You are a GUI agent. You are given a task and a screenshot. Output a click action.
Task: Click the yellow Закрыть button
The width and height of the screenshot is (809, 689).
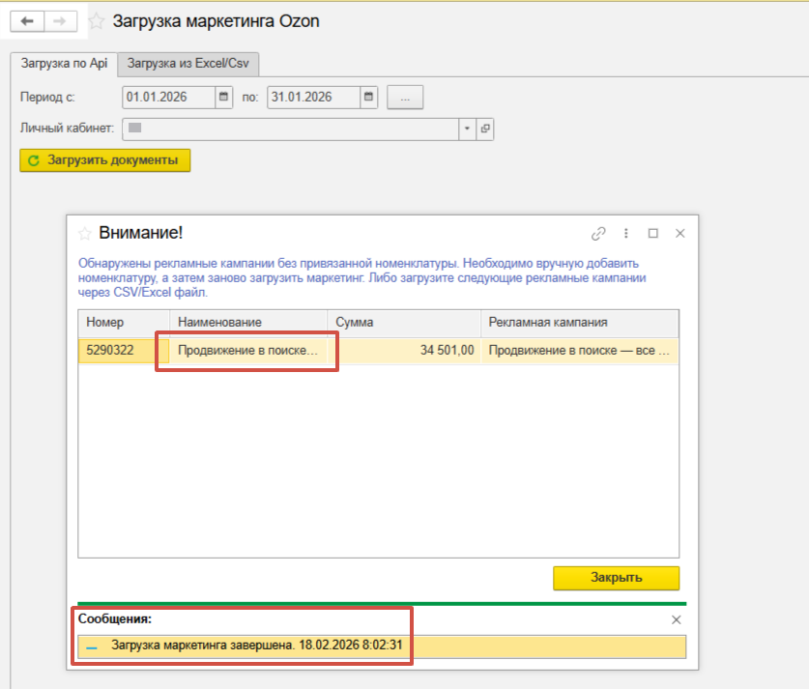click(616, 578)
